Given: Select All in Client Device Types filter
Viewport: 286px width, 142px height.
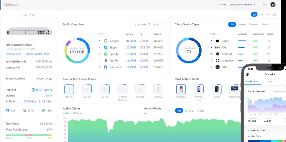Looking at the screenshot, I should 232,24.
